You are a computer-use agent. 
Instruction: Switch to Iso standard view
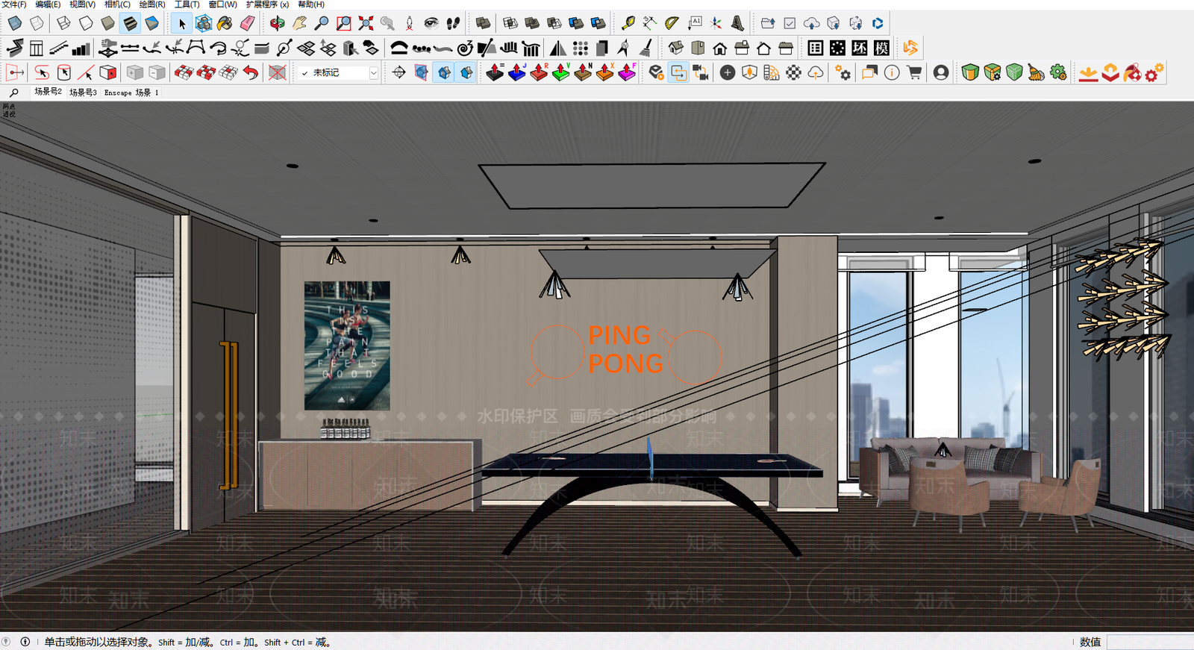click(x=675, y=49)
